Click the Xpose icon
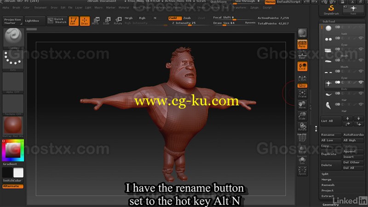The width and height of the screenshot is (368, 207). (x=302, y=171)
